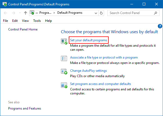Screen dimensions: 163x116
Task: Click the Default Programs breadcrumb
Action: (70, 13)
